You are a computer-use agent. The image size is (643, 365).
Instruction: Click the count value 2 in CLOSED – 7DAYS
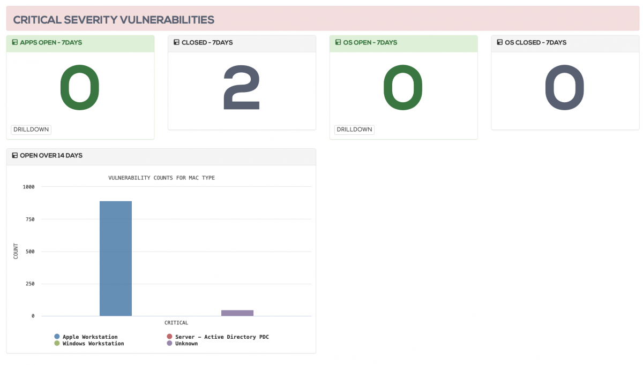242,86
